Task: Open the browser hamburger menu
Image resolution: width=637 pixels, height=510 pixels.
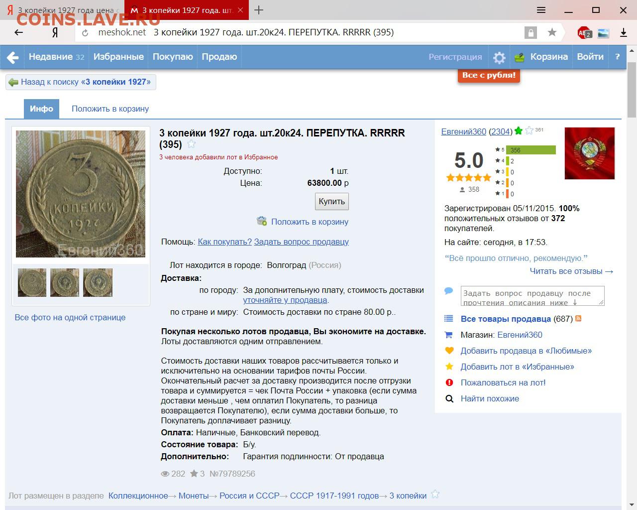Action: point(541,10)
